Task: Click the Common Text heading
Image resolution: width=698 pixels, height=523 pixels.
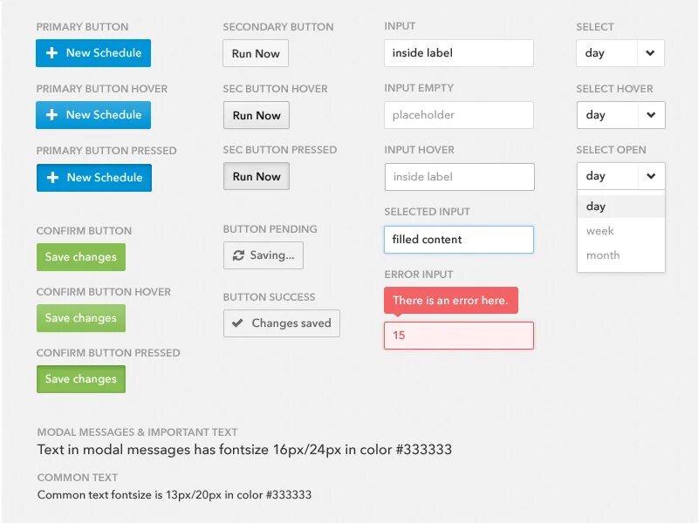Action: (x=78, y=478)
